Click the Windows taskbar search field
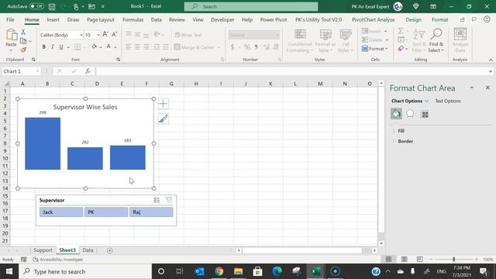Viewport: 496px width, 279px height. coord(85,271)
